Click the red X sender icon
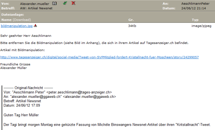 pos(73,3)
